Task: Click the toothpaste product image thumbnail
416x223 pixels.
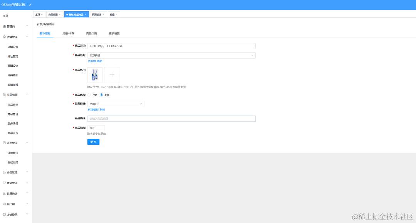Action: point(95,75)
